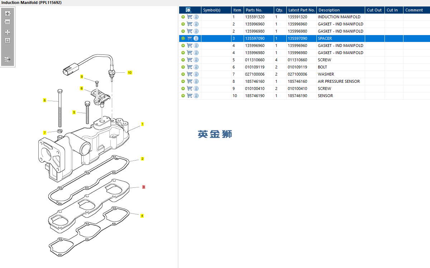This screenshot has width=430, height=268.
Task: Show info for AIR PRESSURE SENSOR row
Action: click(196, 81)
